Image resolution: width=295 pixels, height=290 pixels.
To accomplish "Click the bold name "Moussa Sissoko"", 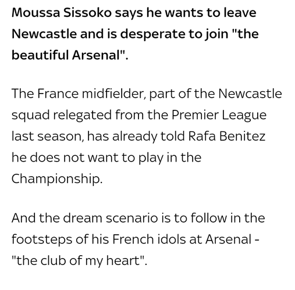I will (x=62, y=13).
